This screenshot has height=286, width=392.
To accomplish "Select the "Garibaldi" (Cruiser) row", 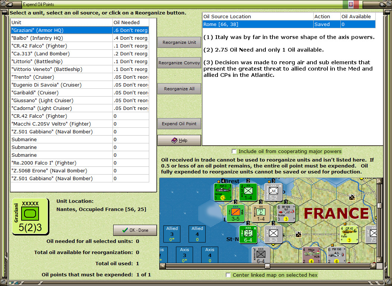I will [80, 92].
